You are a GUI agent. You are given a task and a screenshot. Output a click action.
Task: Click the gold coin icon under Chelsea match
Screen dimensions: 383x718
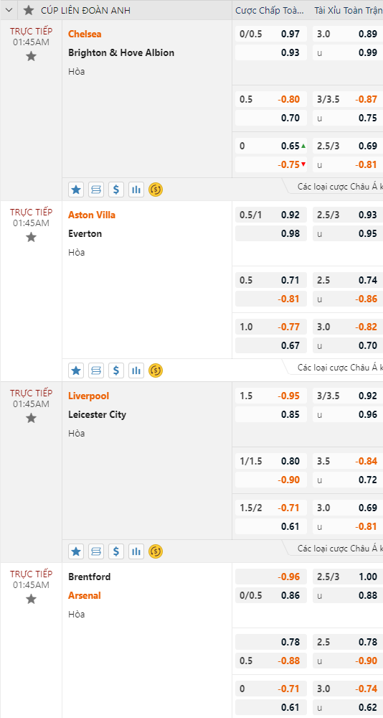(156, 189)
